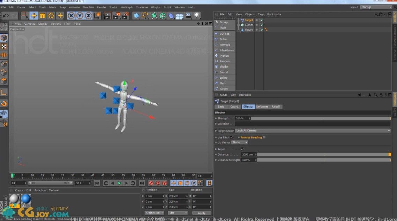Screen dimensions: 397x221
Task: Click the Render View clapperboard icon
Action: coord(107,16)
